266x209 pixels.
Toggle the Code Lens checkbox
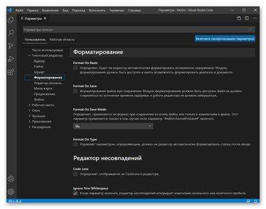(75, 174)
